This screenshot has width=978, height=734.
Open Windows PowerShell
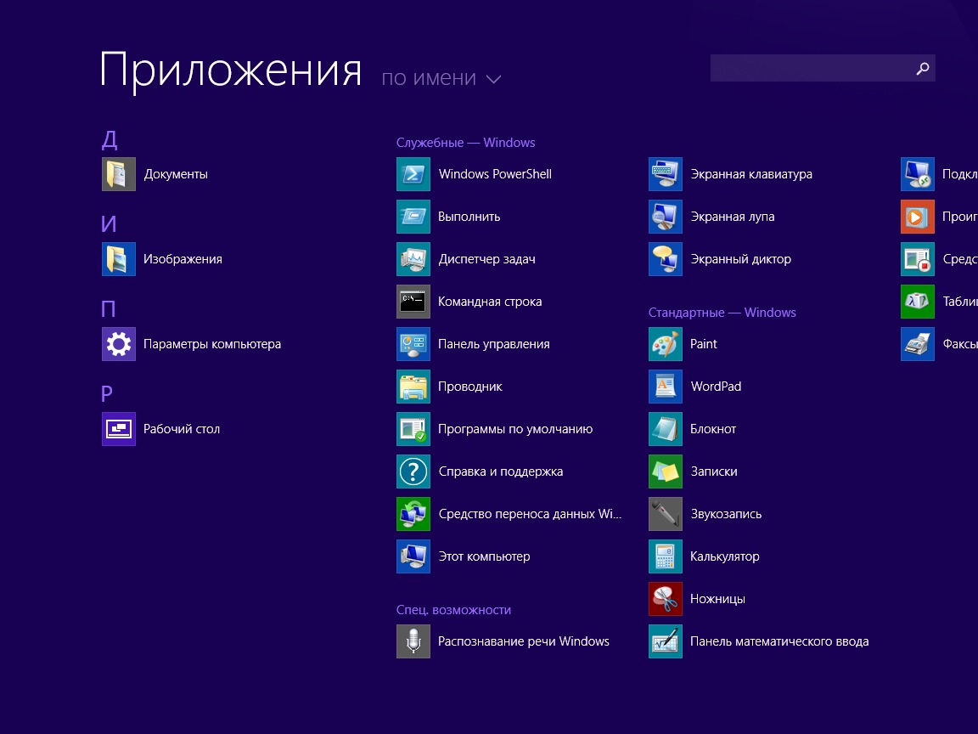point(494,173)
